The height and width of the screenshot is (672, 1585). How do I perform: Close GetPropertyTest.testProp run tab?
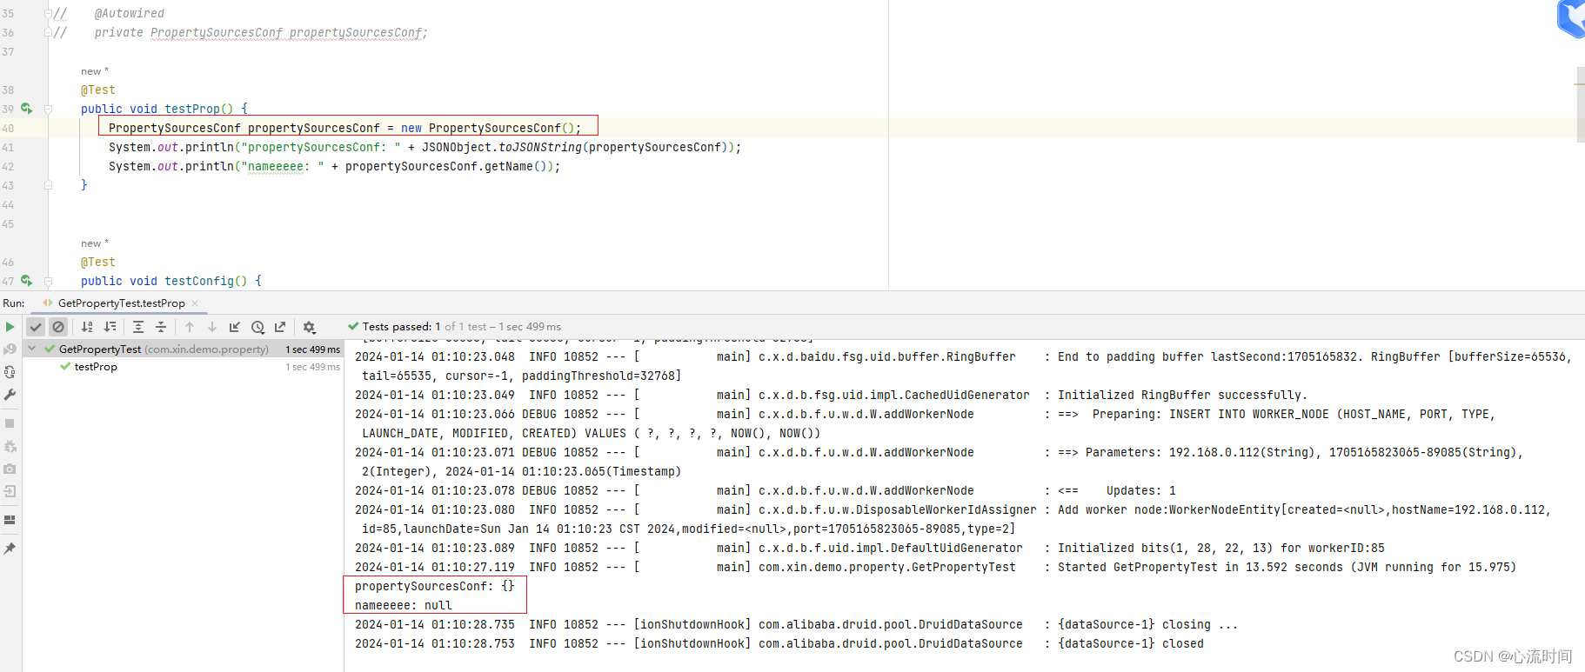click(195, 303)
